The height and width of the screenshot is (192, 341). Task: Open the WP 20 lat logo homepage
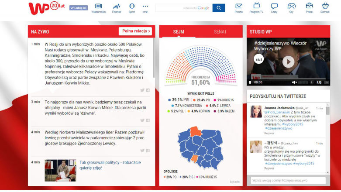tap(47, 8)
